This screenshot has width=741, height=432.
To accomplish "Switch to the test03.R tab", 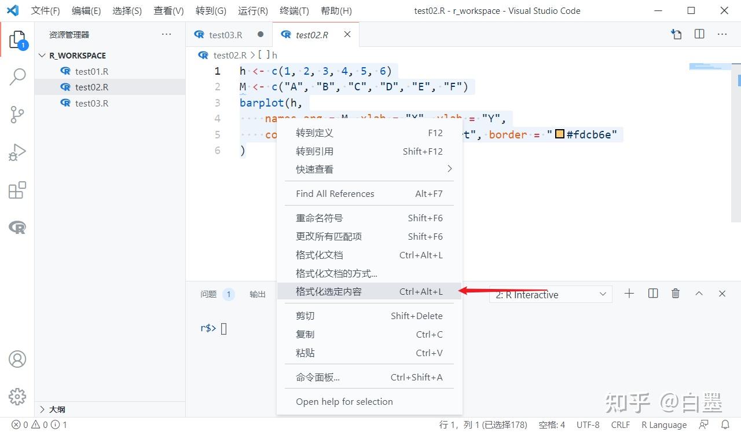I will [x=227, y=35].
